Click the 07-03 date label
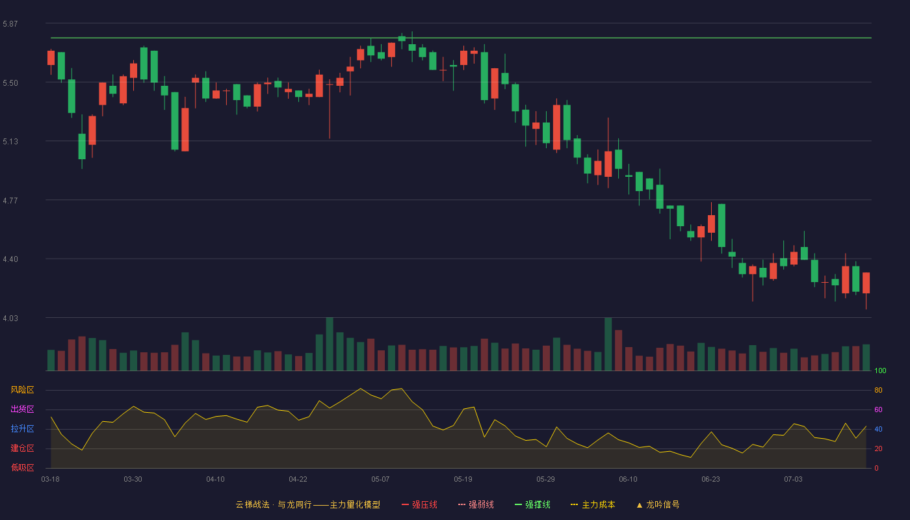This screenshot has width=910, height=520. pos(793,479)
